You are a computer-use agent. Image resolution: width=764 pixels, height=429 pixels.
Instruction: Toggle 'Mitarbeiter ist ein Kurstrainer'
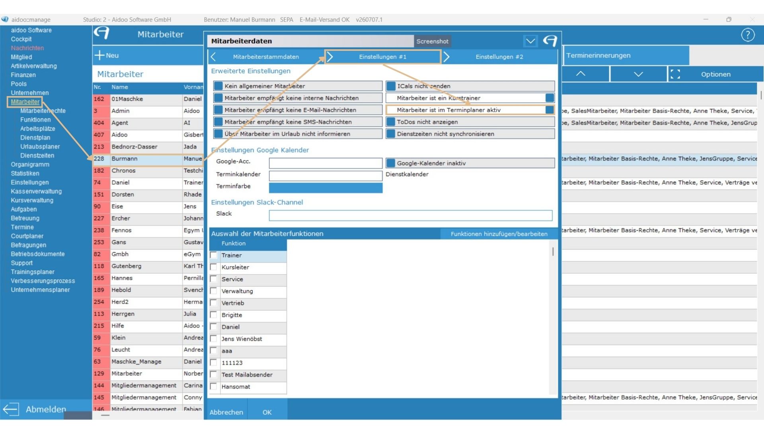(470, 98)
